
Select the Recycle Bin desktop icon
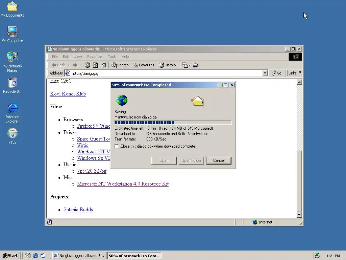13,85
